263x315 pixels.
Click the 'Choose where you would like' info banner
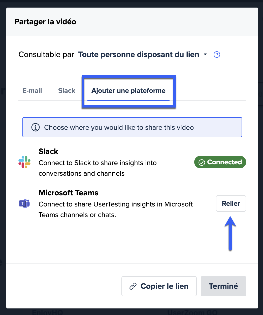pyautogui.click(x=132, y=127)
